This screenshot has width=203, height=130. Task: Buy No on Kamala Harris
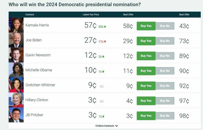165,26
